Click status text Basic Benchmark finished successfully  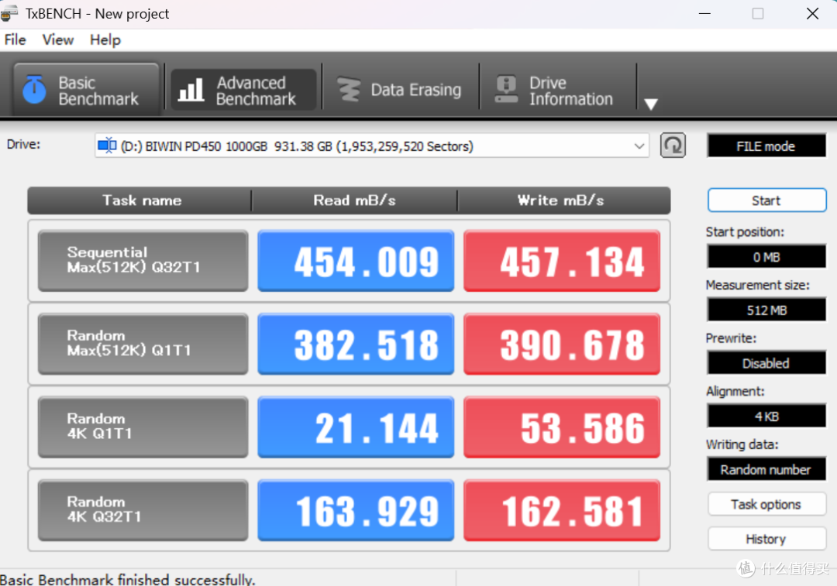pos(128,579)
